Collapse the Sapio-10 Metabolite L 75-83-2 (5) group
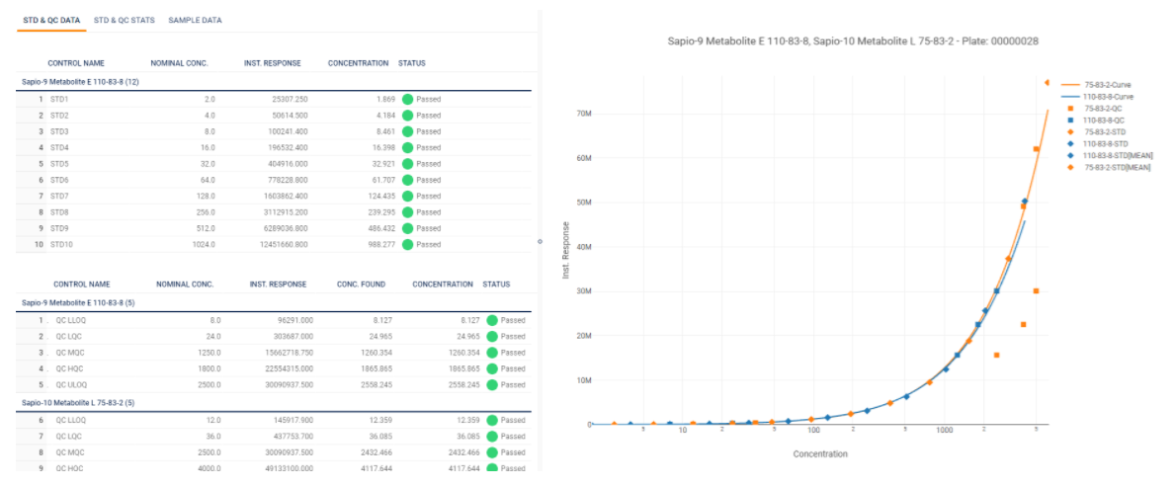The height and width of the screenshot is (488, 1174). point(79,403)
